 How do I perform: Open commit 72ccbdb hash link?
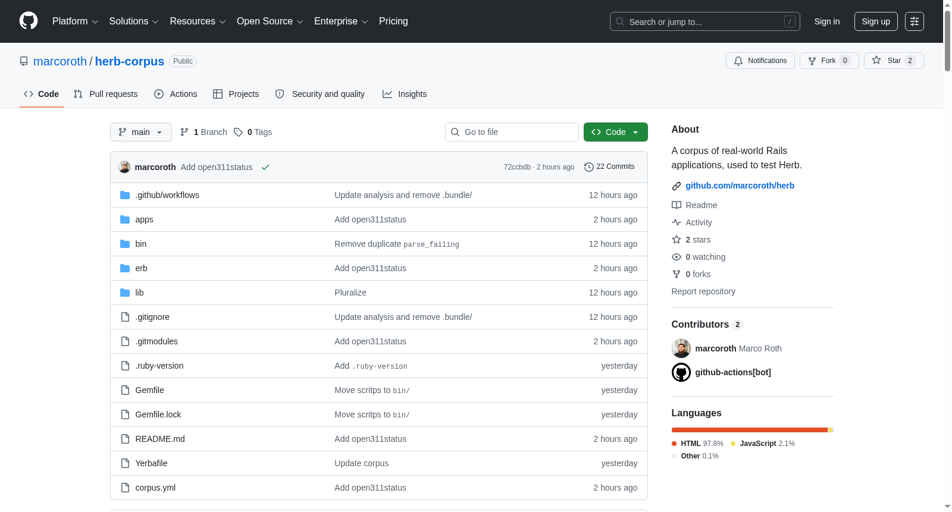pyautogui.click(x=517, y=167)
